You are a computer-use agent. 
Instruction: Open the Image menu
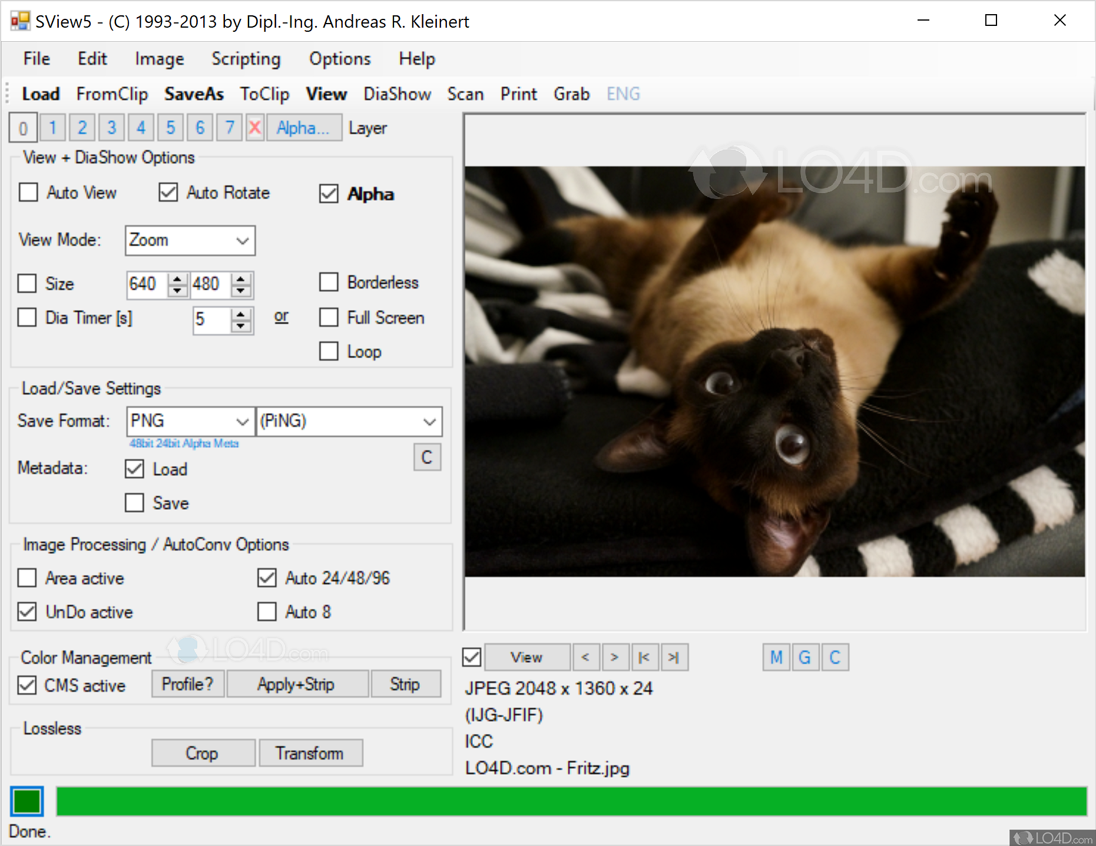159,59
